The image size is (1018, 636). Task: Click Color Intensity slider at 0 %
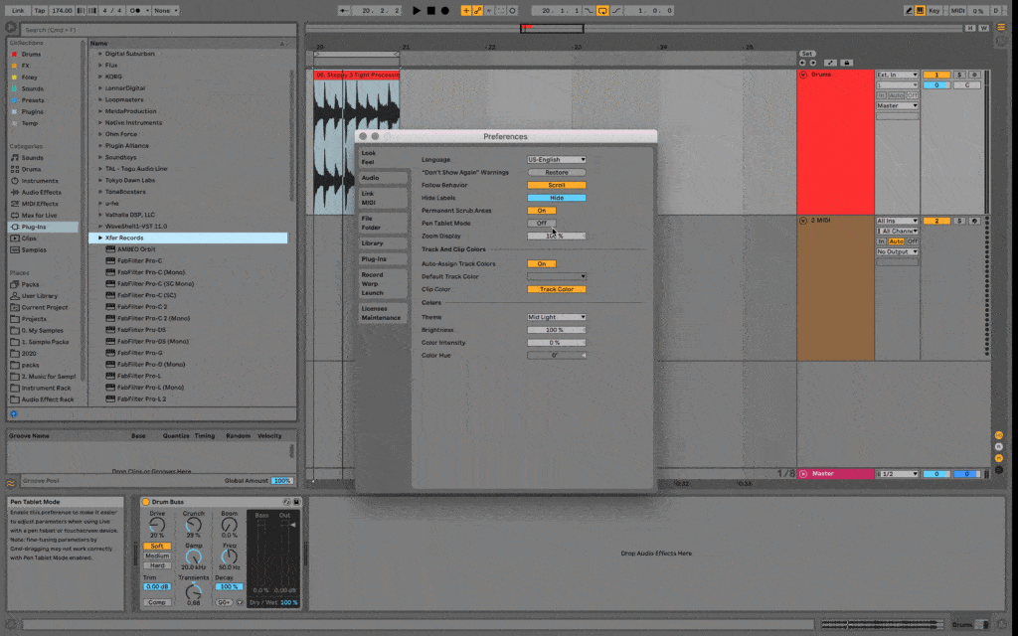(x=557, y=343)
